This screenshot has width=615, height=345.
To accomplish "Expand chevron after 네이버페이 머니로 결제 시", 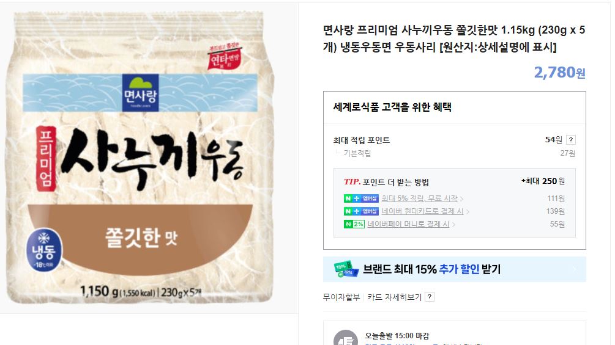I will click(x=453, y=225).
